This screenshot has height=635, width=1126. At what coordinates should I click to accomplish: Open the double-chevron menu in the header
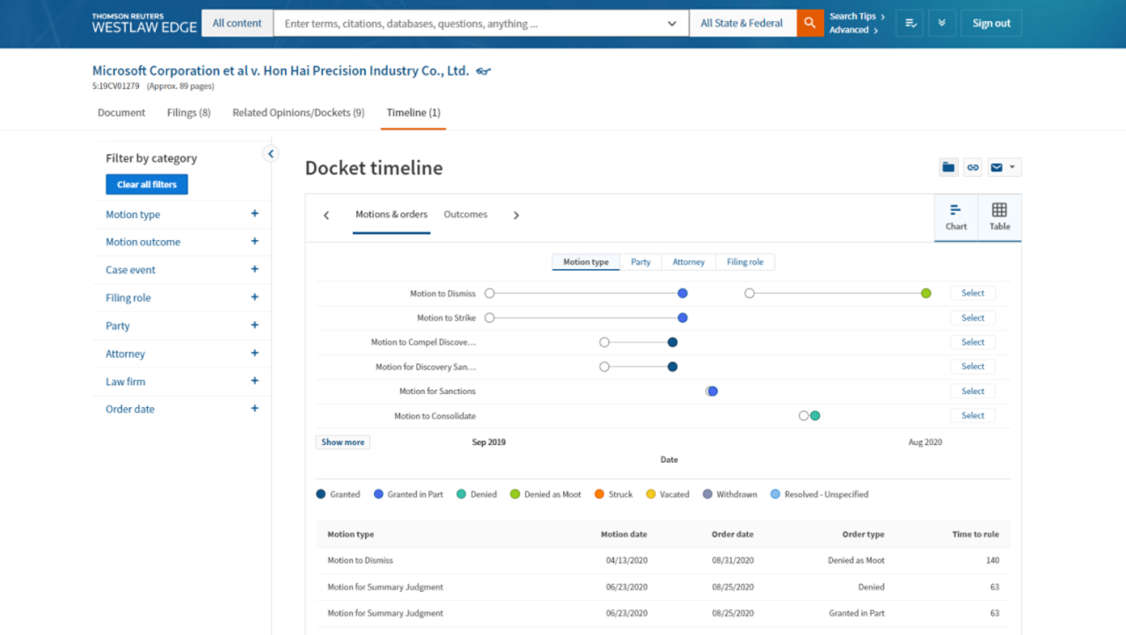click(941, 22)
